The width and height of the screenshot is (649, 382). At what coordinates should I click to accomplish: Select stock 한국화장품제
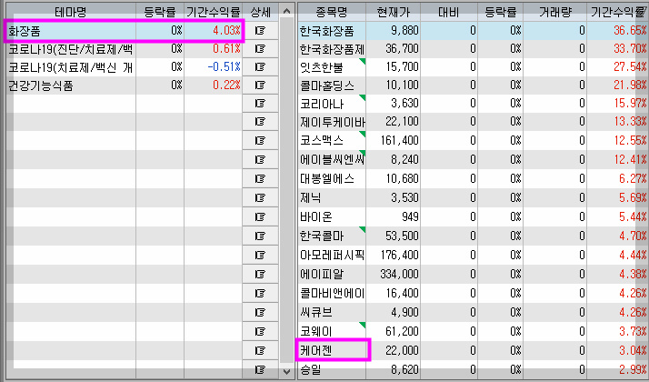coord(332,49)
